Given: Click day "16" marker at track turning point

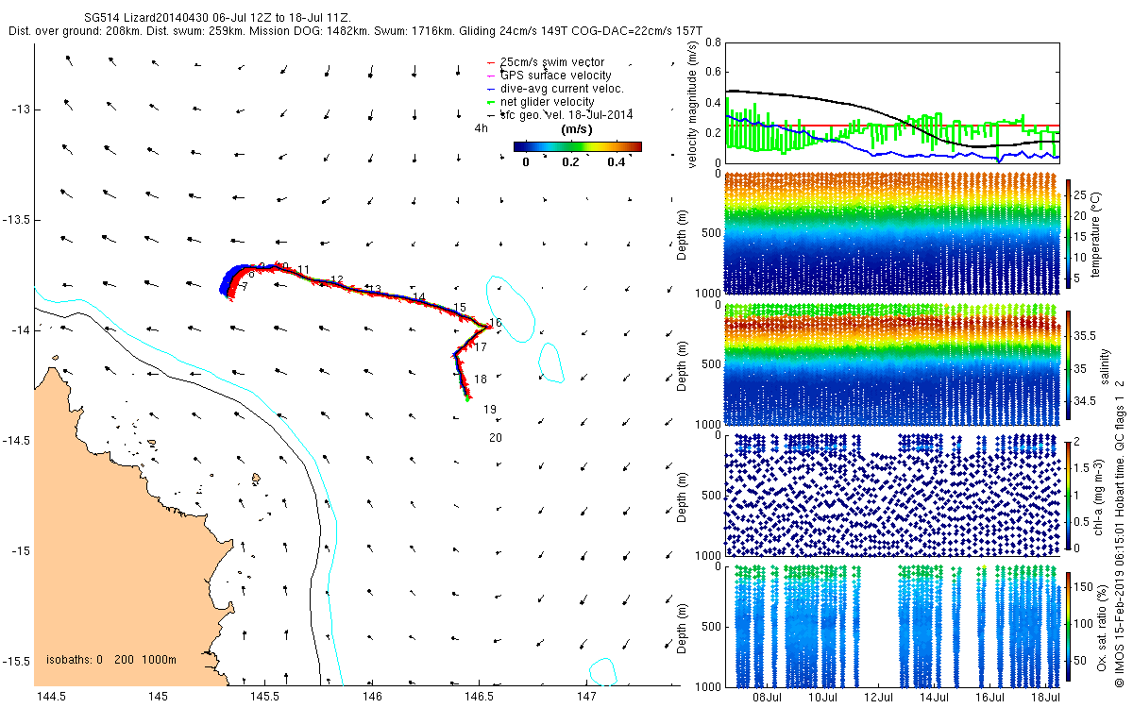Looking at the screenshot, I should click(496, 324).
